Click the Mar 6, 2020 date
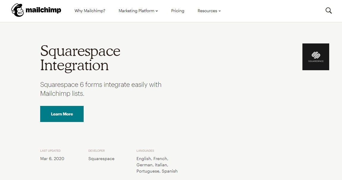342x180 pixels. pos(52,159)
